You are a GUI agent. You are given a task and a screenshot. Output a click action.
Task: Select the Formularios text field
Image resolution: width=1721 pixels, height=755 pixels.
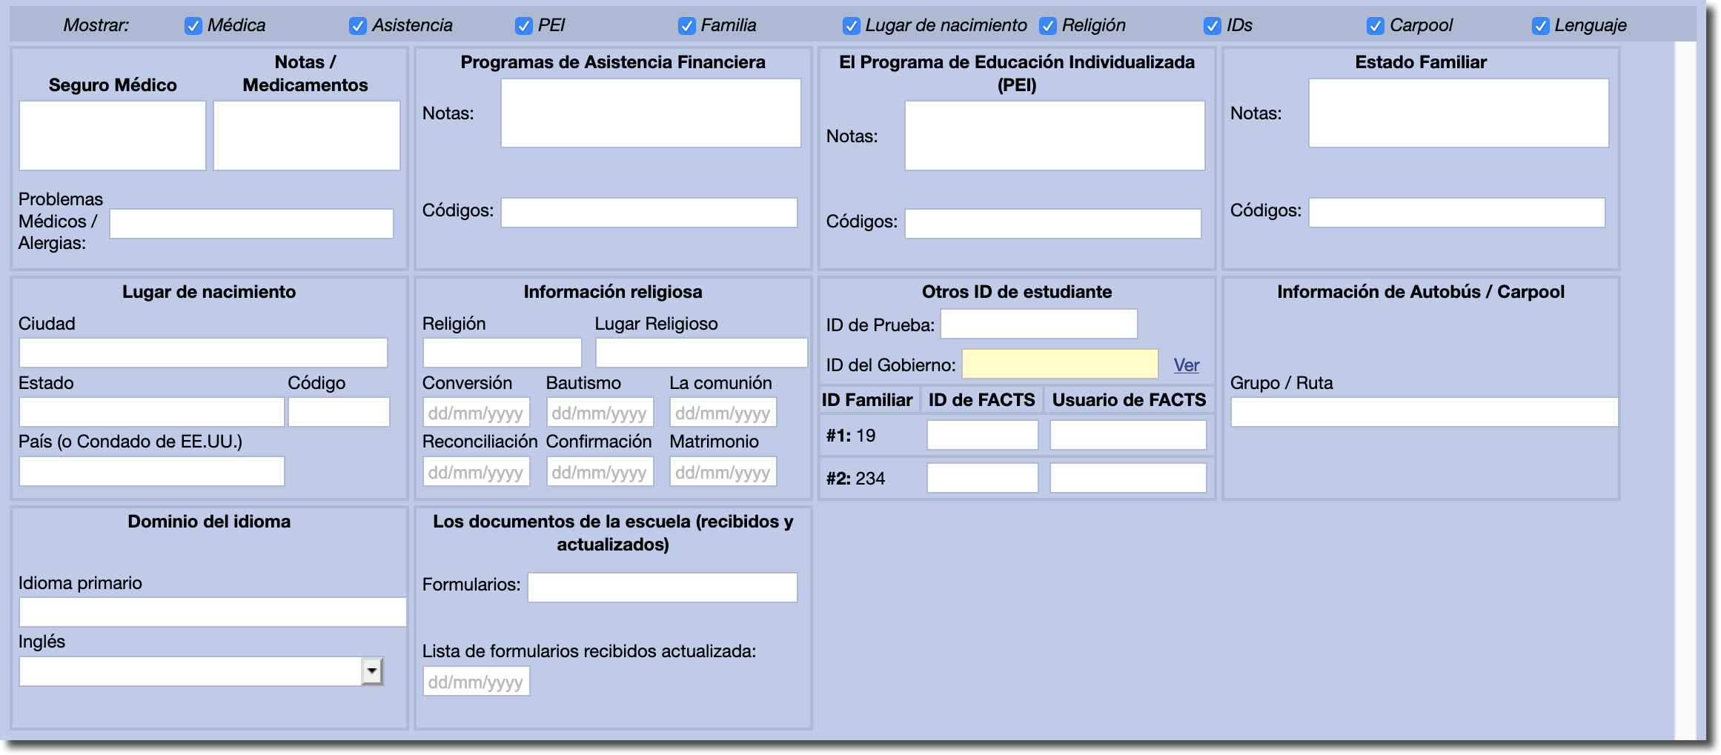coord(662,587)
